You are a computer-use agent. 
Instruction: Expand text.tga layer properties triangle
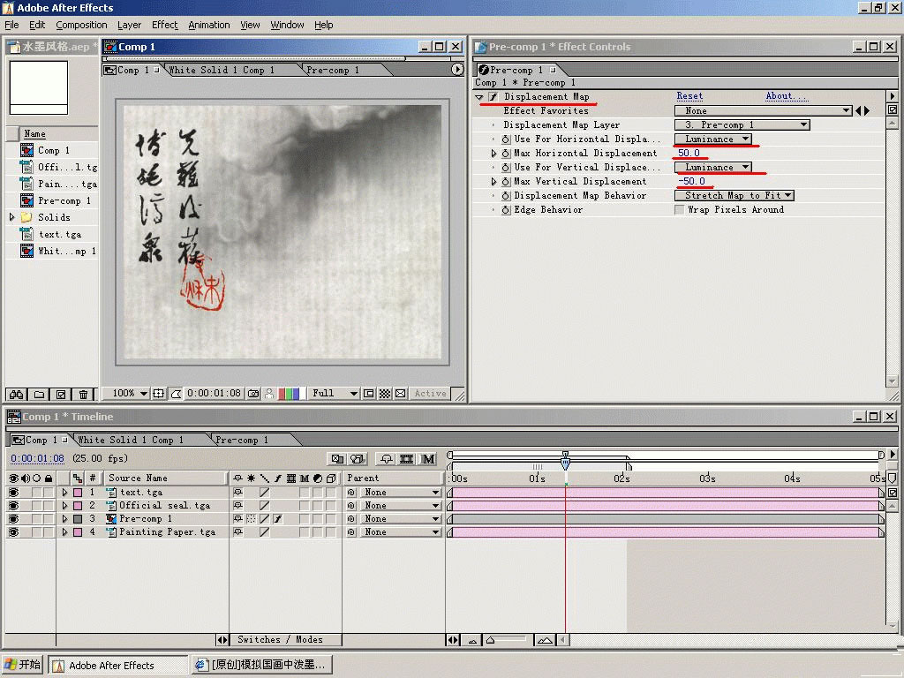click(64, 493)
